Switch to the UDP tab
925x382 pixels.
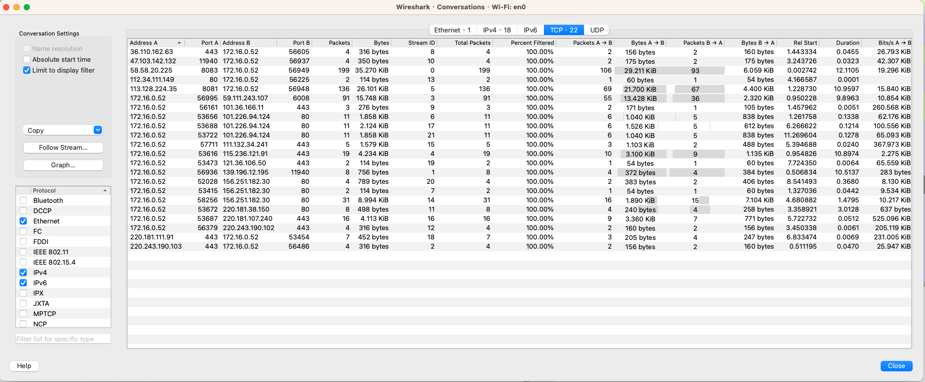597,30
